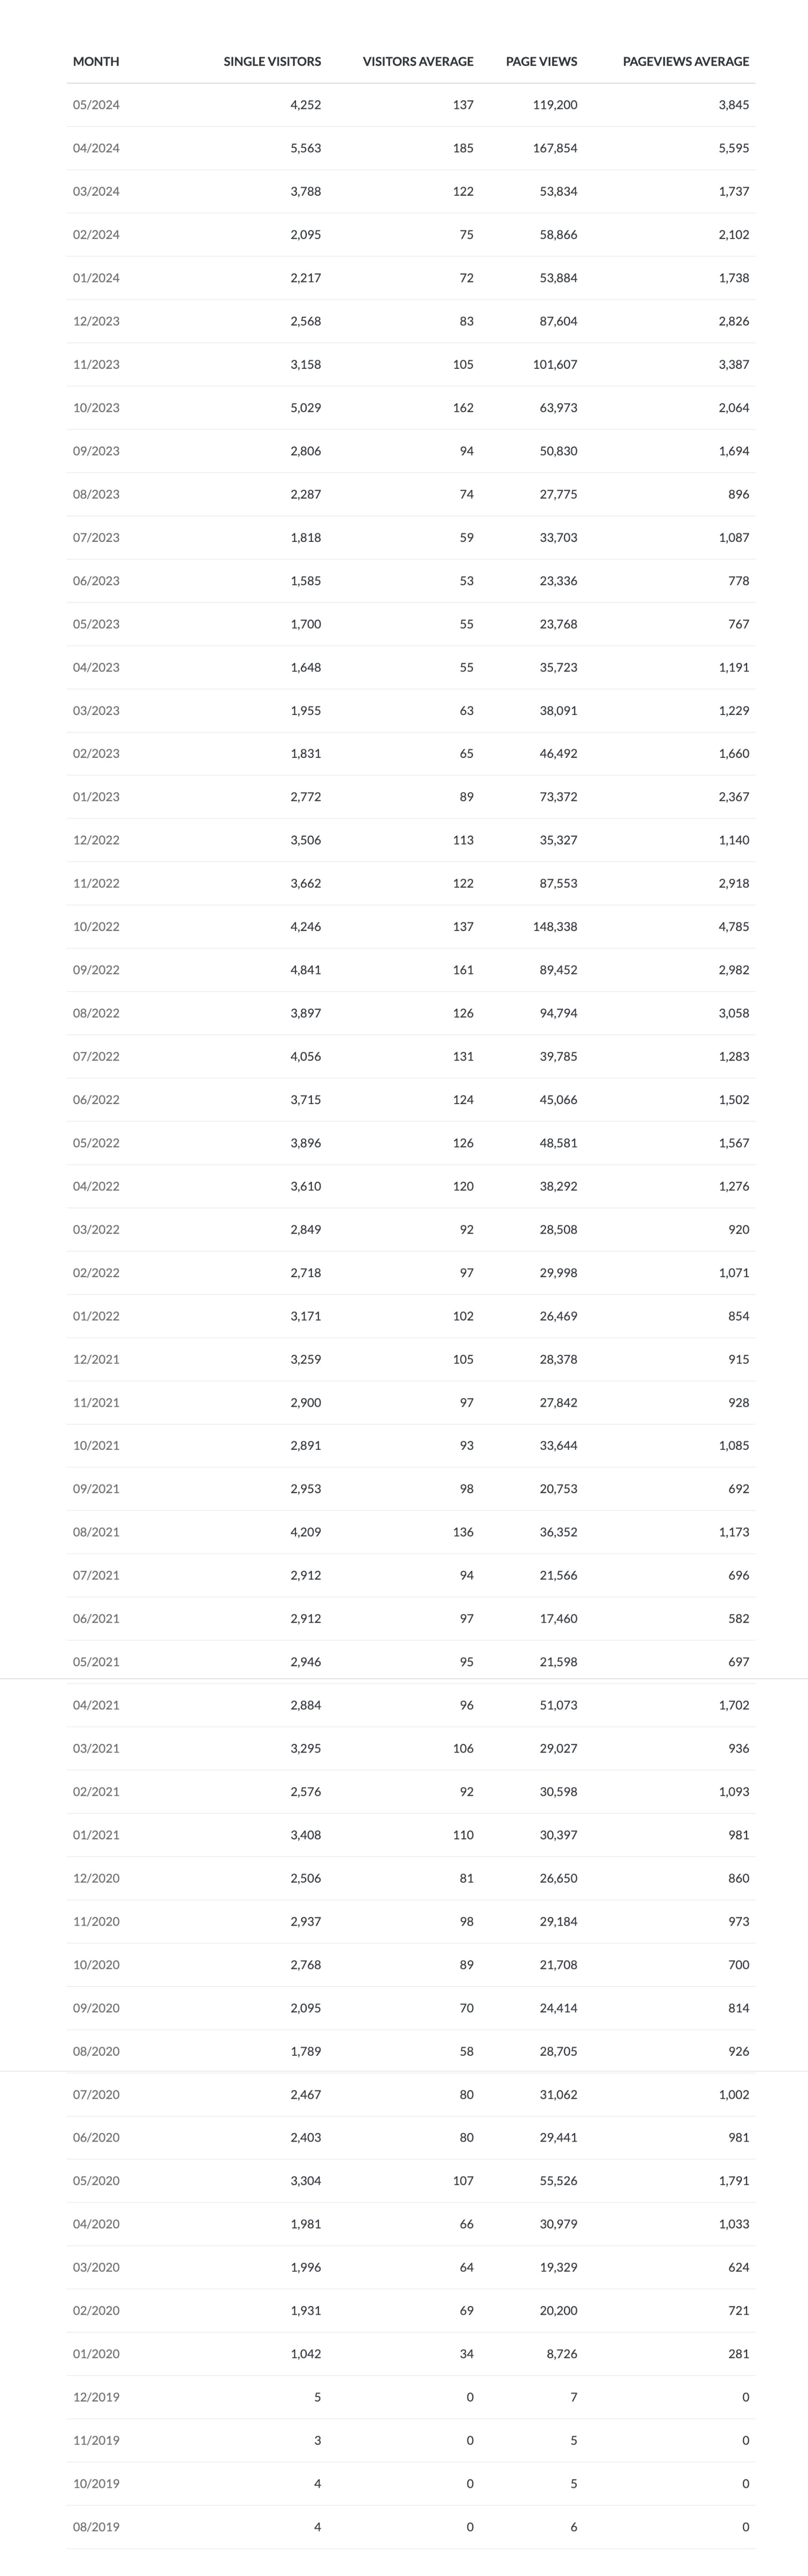Select the 10/2023 month row label
The image size is (808, 2576).
[96, 408]
